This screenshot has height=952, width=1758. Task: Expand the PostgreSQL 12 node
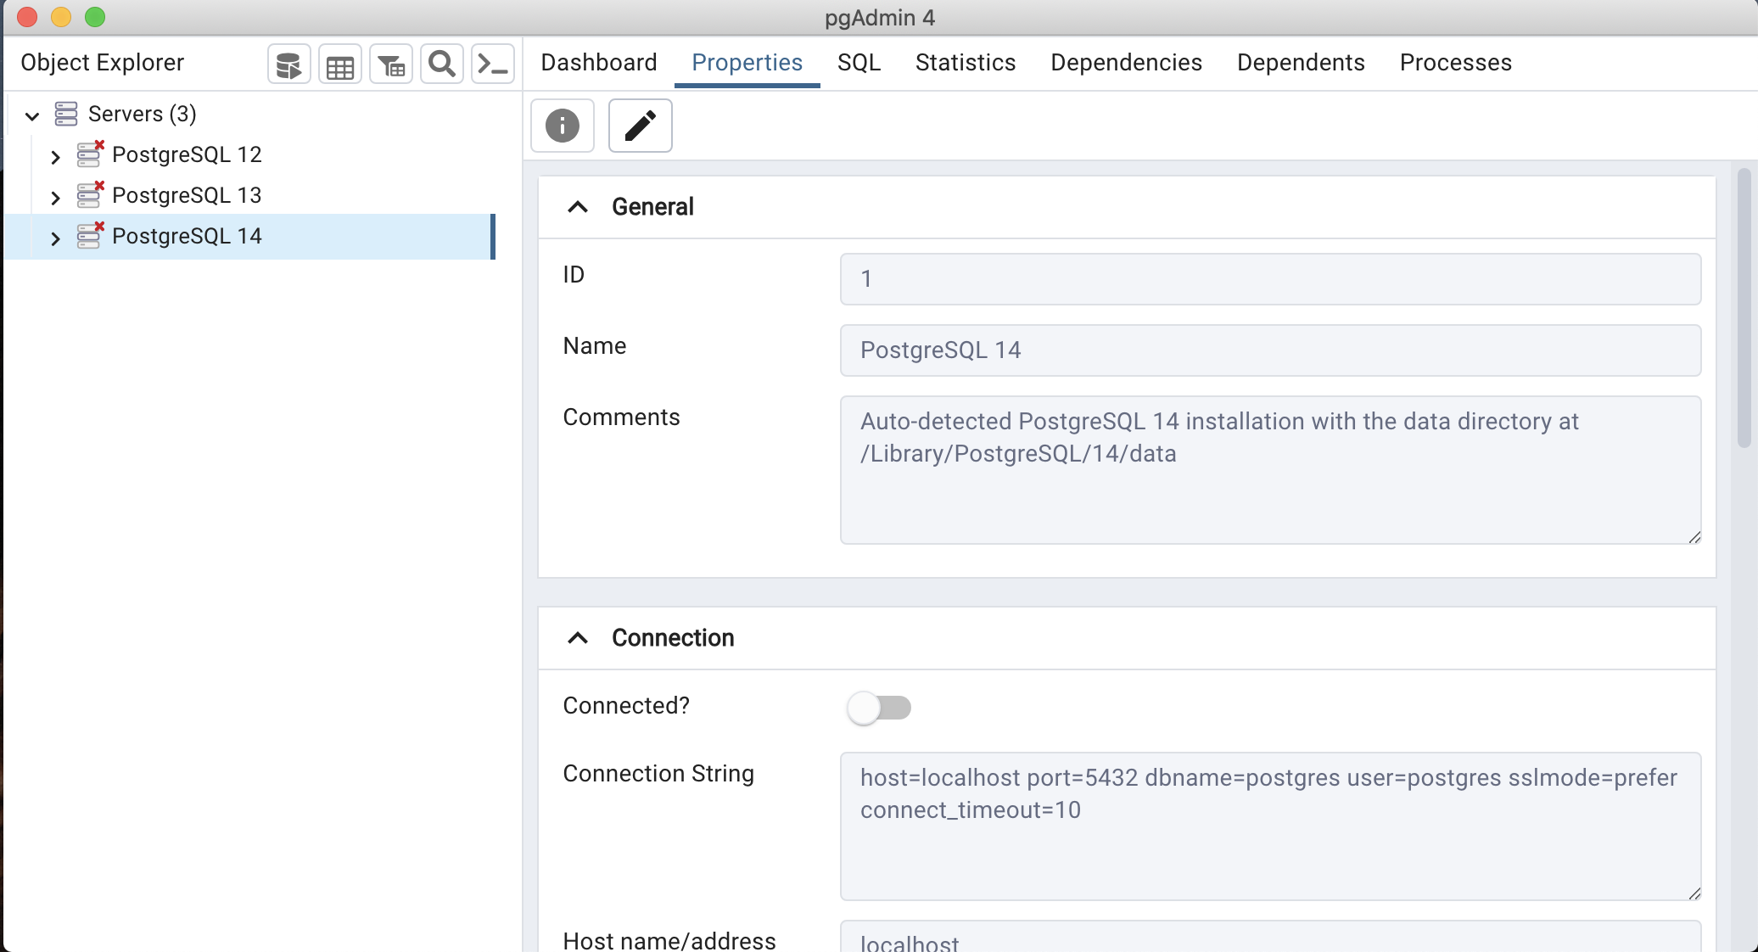(x=55, y=157)
